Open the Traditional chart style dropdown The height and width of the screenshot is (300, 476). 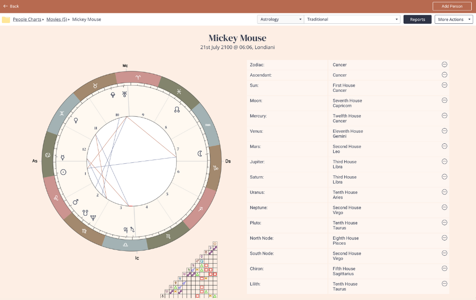pyautogui.click(x=352, y=20)
